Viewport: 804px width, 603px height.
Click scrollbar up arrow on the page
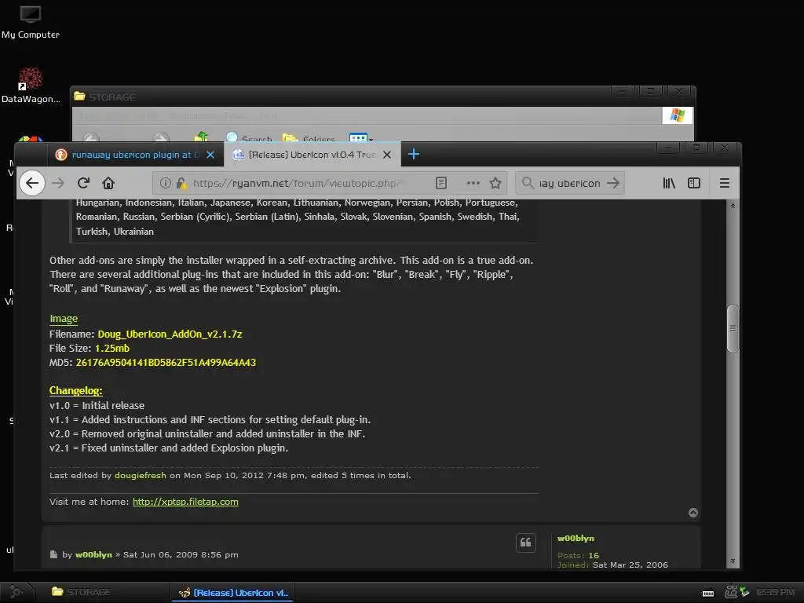[733, 206]
